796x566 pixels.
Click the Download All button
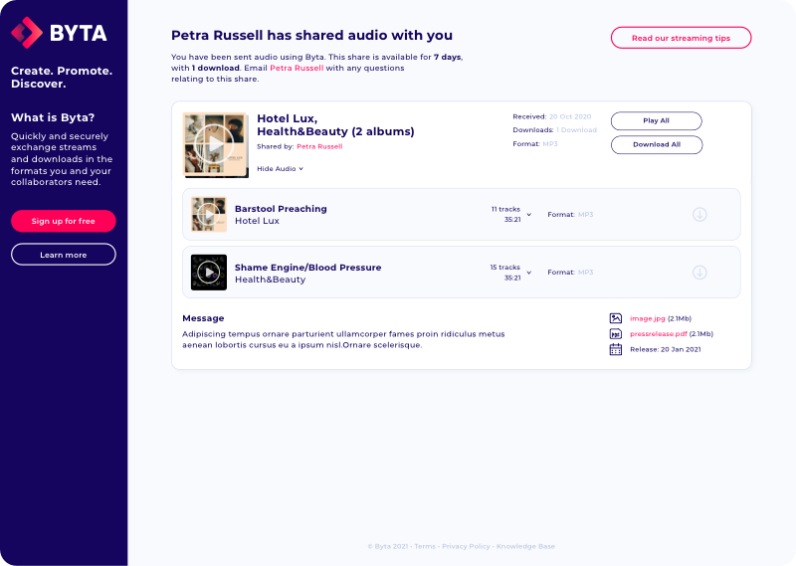point(657,144)
